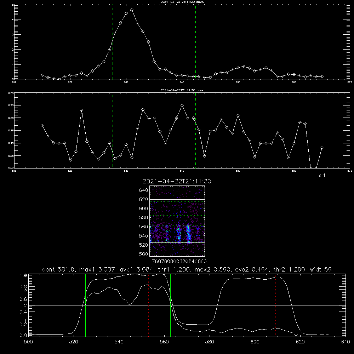Click the '0.6' label on bottom plot y-axis
The height and width of the screenshot is (354, 354).
pos(23,299)
